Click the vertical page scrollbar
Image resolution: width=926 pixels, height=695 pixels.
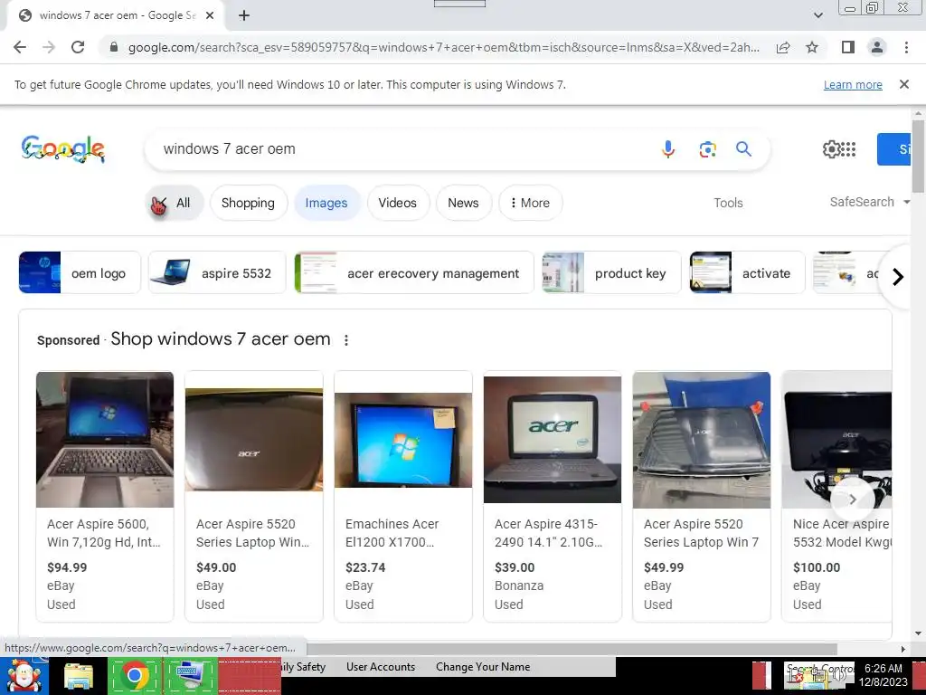point(918,157)
